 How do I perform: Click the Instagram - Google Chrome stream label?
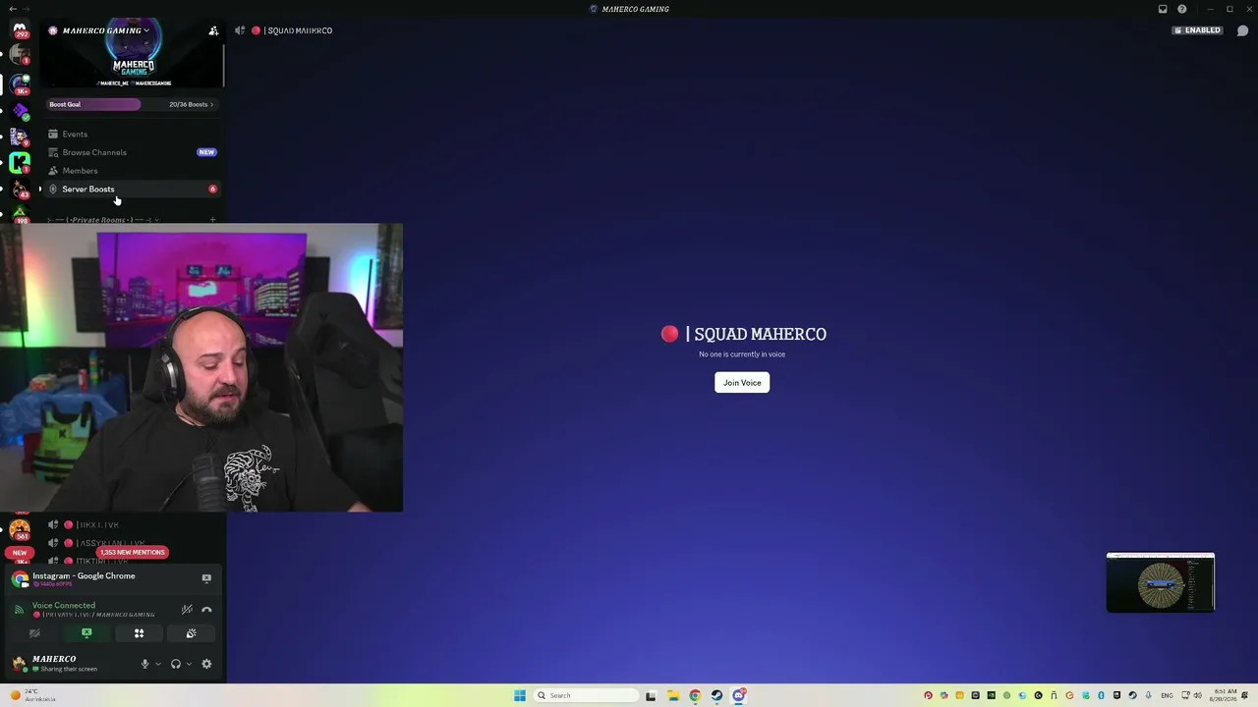click(84, 576)
